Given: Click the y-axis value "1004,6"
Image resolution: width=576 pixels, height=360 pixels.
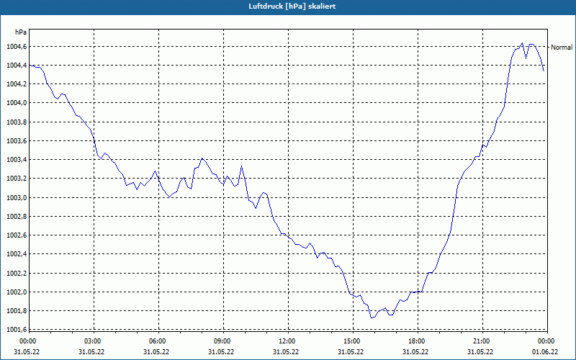Looking at the screenshot, I should (x=17, y=47).
